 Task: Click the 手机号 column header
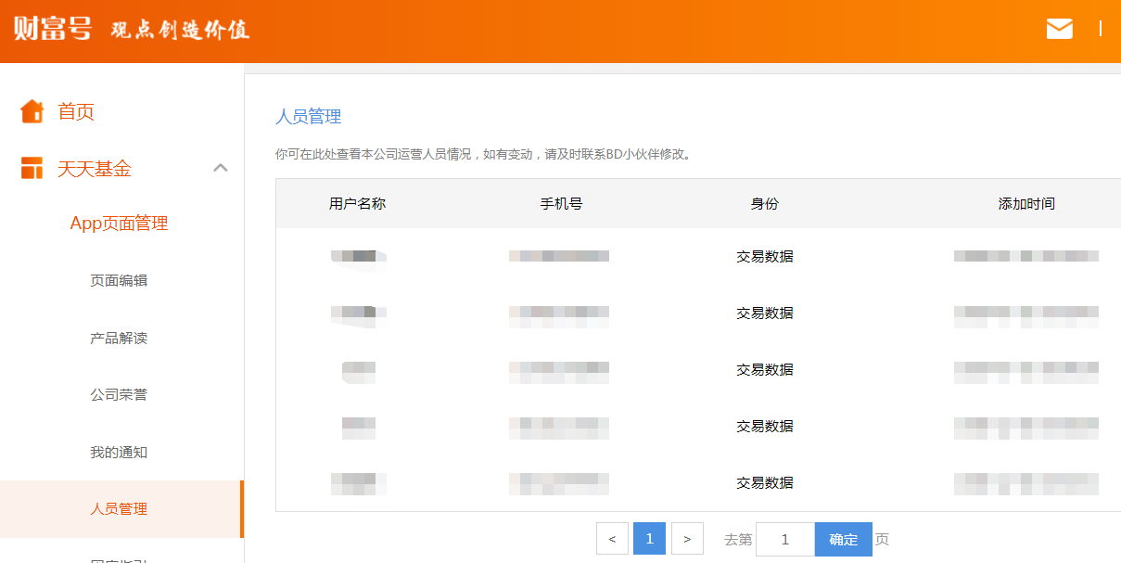pos(561,204)
